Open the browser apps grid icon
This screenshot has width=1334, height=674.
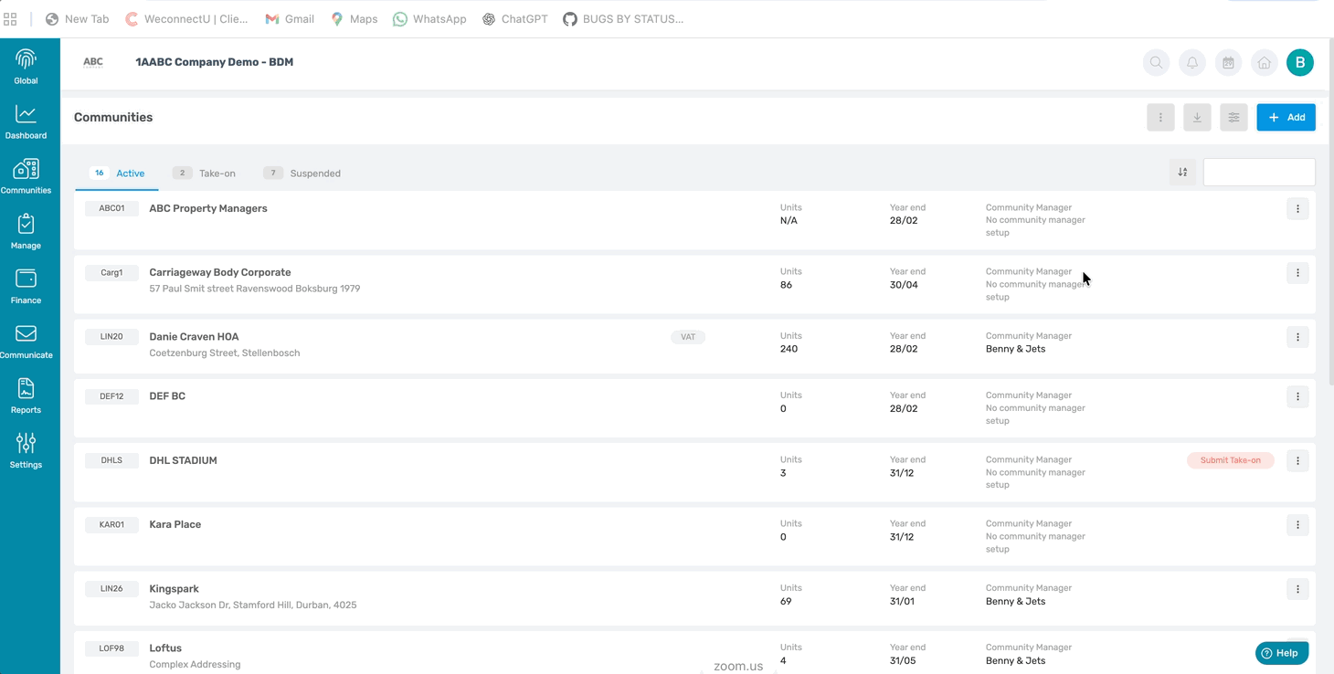10,18
